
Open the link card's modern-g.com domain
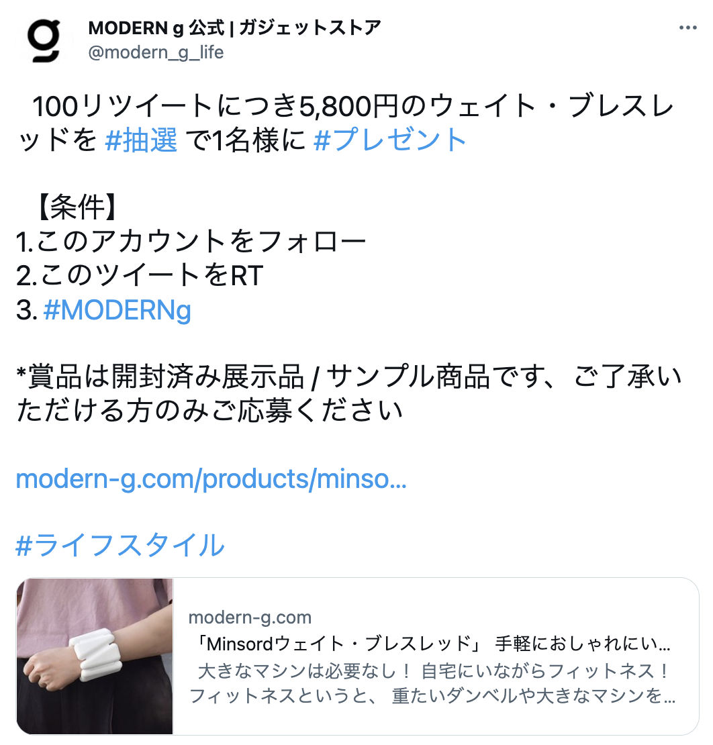click(250, 617)
